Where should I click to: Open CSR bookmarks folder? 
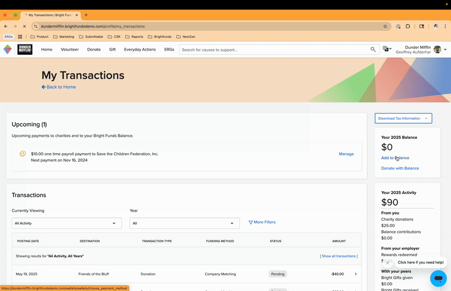coord(114,37)
